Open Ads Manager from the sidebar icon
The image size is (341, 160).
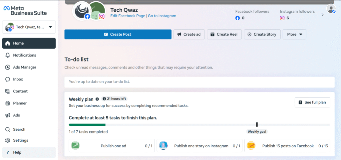[8, 67]
